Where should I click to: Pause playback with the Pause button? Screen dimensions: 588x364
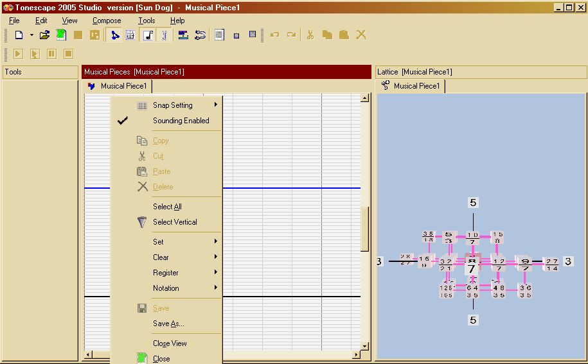pyautogui.click(x=52, y=54)
